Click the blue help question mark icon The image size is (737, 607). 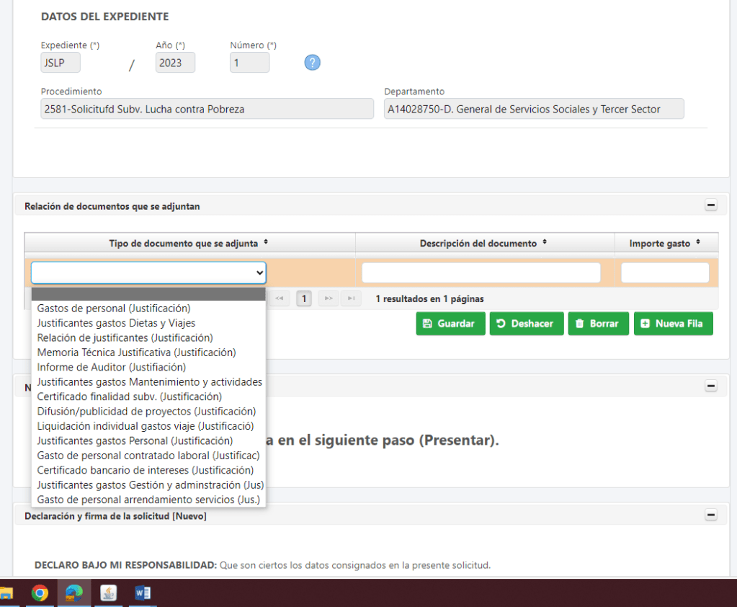coord(312,63)
